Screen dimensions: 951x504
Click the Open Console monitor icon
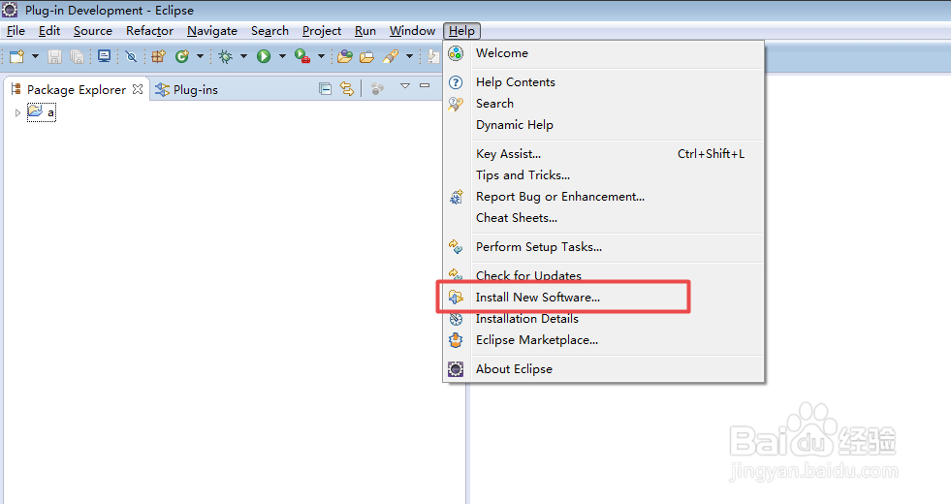[105, 56]
